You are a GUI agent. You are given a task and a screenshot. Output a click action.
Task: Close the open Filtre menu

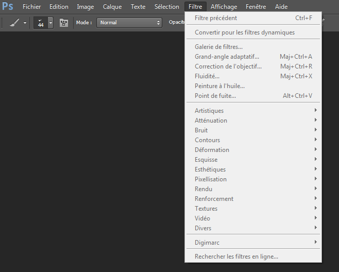coord(195,7)
